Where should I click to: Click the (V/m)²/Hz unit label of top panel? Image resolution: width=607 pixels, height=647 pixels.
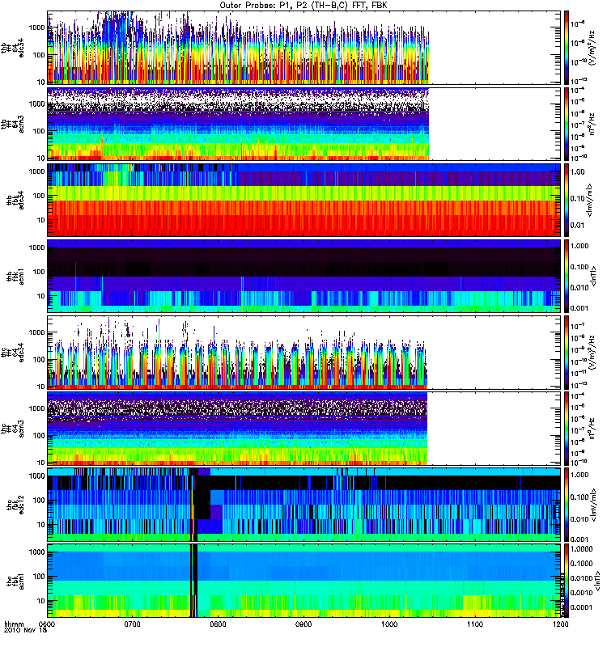point(592,48)
